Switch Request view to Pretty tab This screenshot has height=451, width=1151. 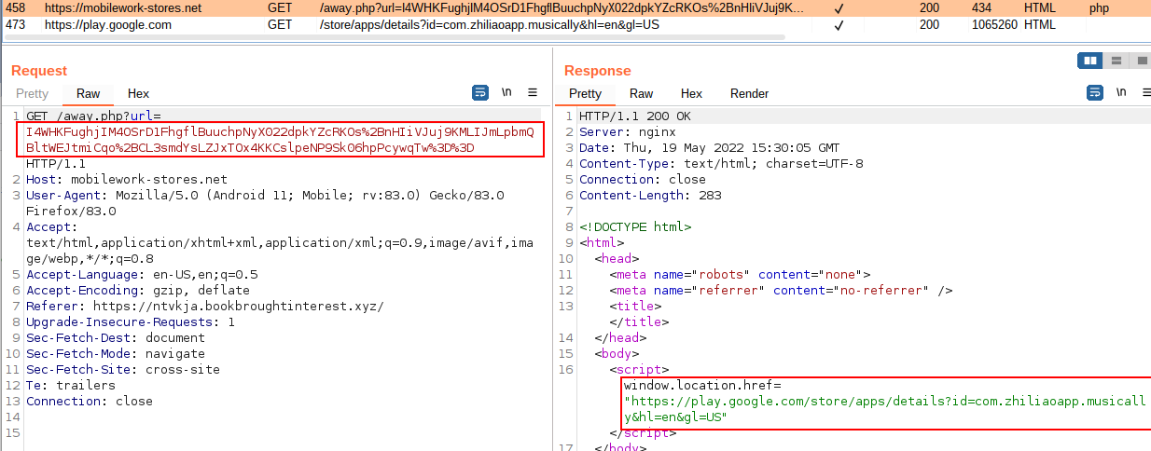point(33,93)
